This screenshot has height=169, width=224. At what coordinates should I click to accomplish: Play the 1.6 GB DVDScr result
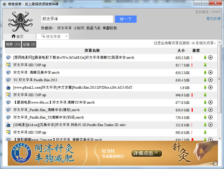point(210,88)
